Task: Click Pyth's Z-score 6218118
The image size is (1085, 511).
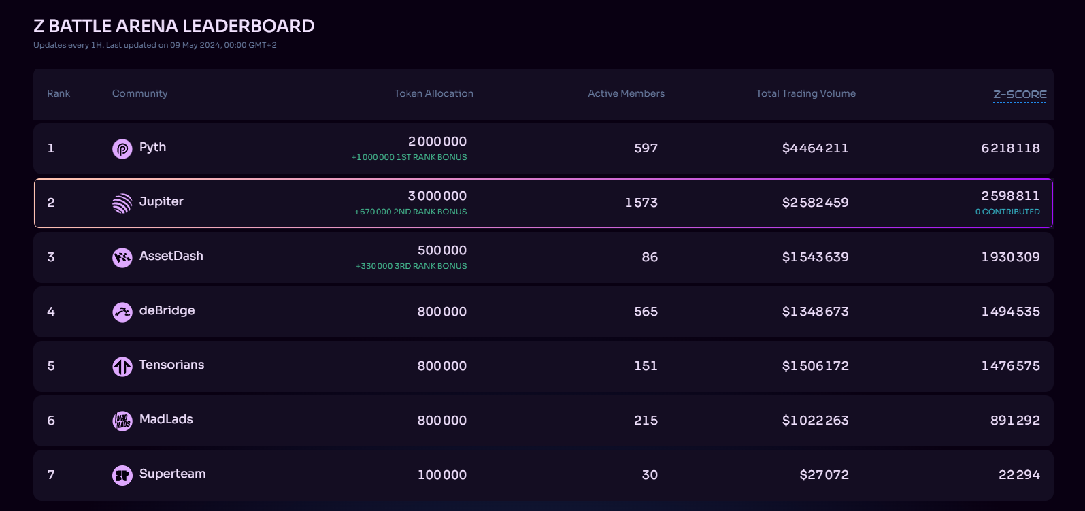Action: click(x=1010, y=148)
